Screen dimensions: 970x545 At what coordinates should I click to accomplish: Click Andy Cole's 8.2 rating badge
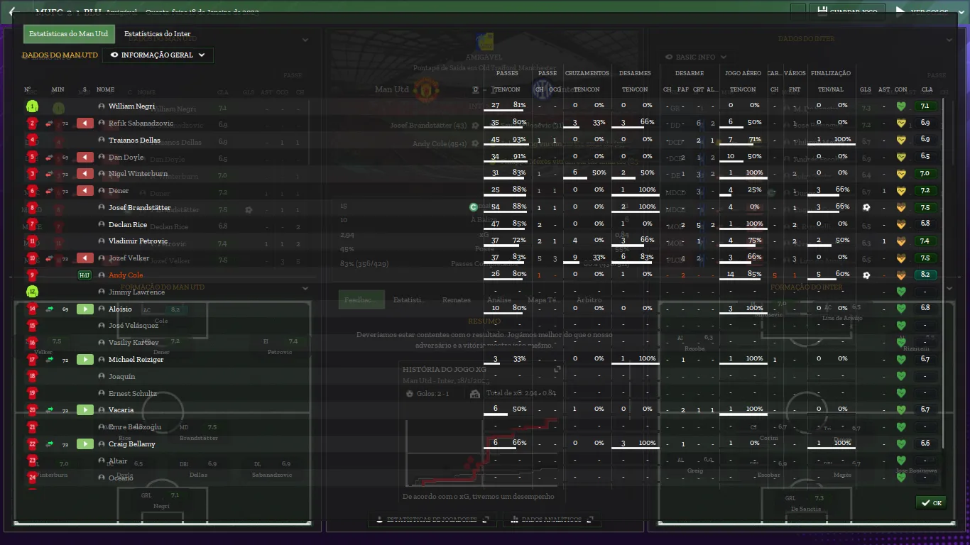925,275
